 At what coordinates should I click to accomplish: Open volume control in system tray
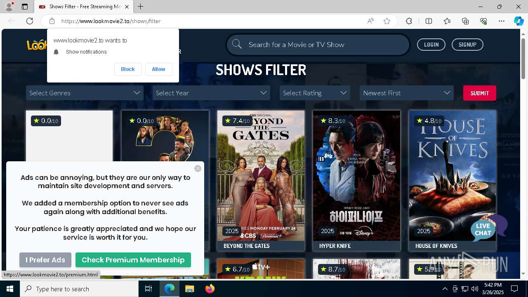click(x=474, y=289)
